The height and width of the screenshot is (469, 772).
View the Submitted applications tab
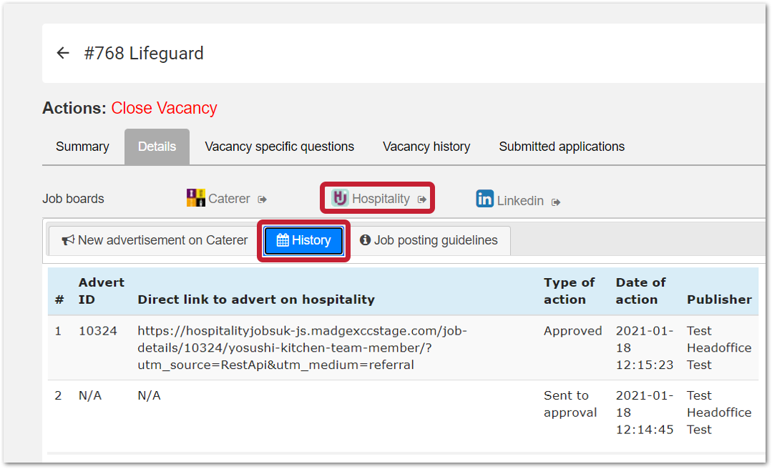562,147
